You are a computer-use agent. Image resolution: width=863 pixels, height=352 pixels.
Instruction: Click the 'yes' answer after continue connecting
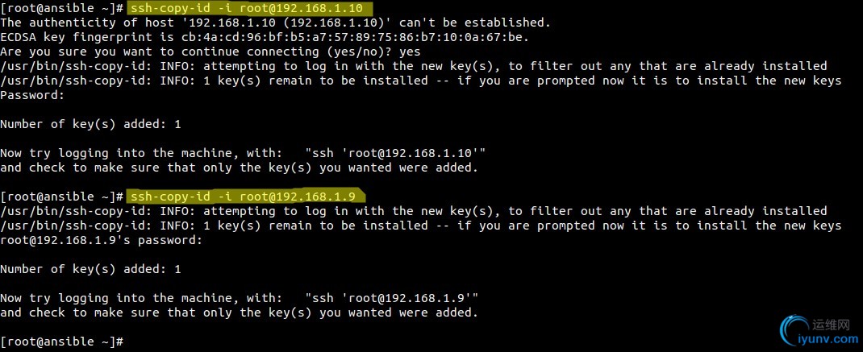(410, 52)
